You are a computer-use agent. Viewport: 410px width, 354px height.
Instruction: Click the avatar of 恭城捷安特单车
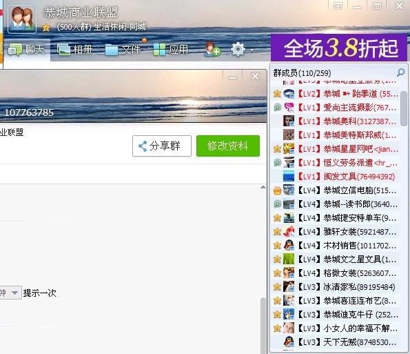pos(289,218)
